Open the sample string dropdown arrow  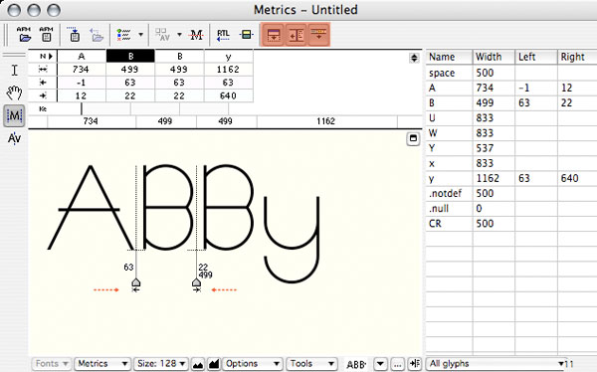click(380, 364)
